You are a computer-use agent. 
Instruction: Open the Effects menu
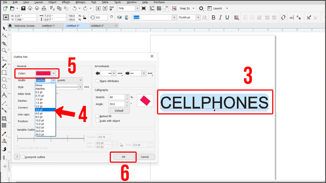click(x=66, y=2)
